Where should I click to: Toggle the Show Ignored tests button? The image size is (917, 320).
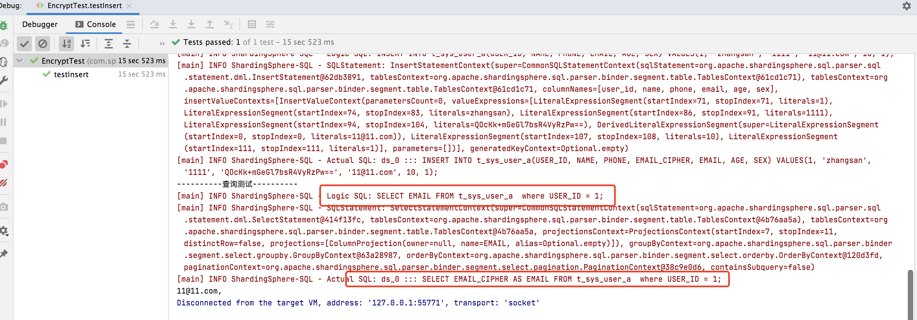coord(43,44)
